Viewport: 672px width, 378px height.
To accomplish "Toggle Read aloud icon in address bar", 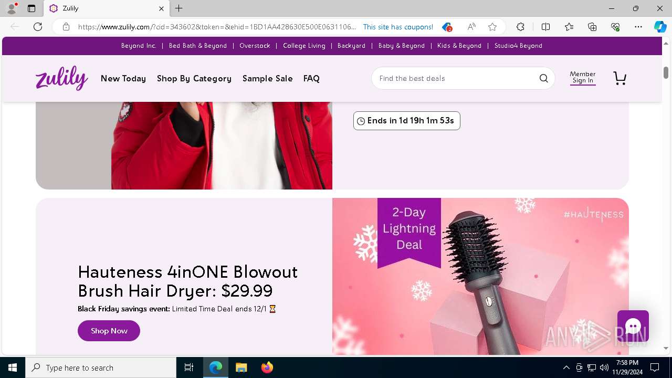I will (x=471, y=27).
